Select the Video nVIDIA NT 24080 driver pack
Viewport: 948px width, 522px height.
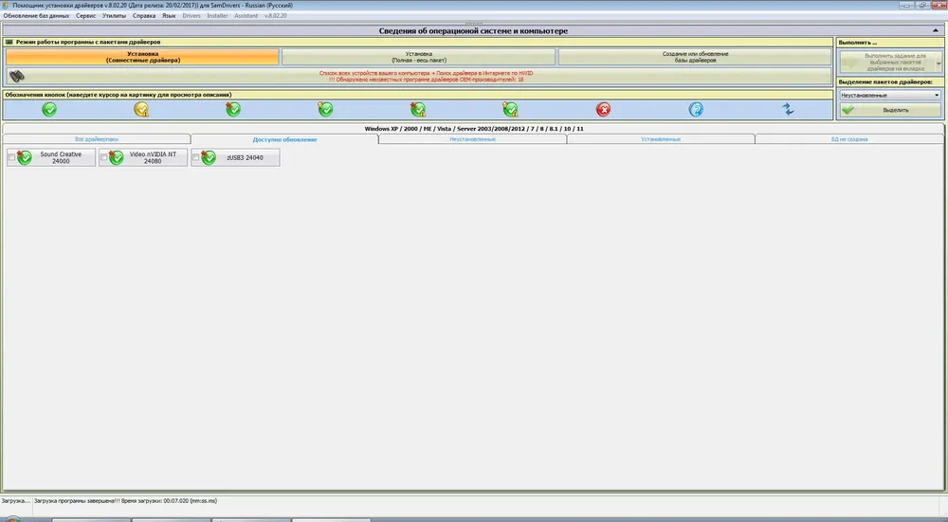coord(143,157)
